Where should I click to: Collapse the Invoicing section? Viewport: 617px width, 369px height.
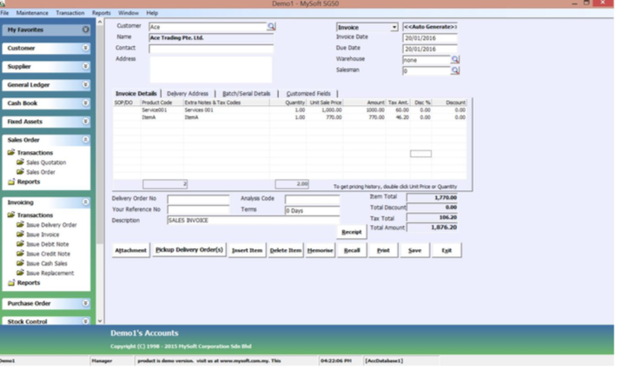click(85, 202)
